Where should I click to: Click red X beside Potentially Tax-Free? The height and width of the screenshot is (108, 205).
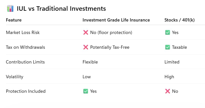(86, 47)
